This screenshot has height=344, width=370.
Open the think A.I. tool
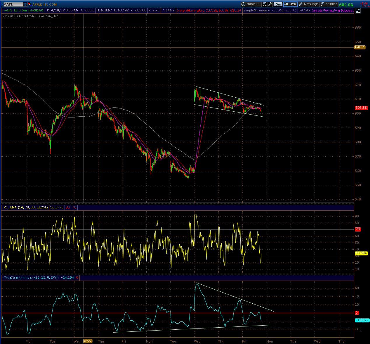click(251, 4)
